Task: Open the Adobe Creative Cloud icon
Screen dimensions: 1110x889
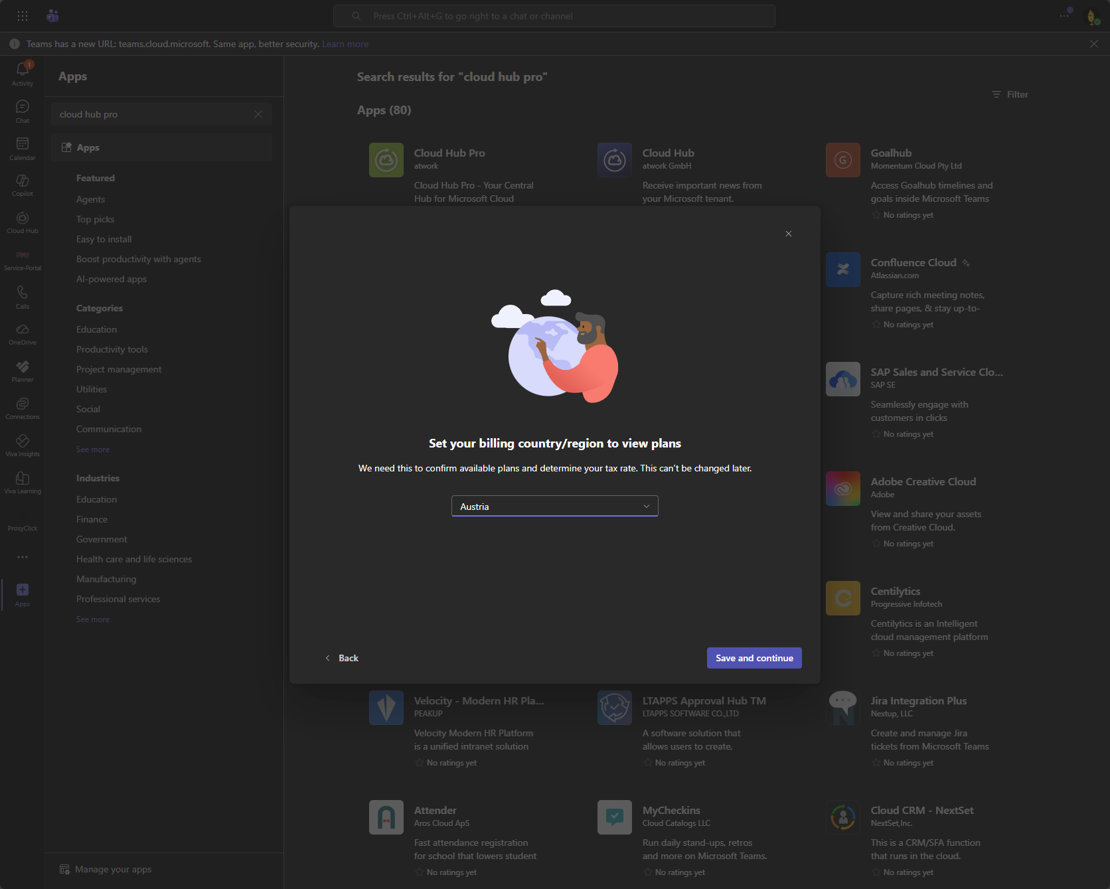Action: pyautogui.click(x=843, y=489)
